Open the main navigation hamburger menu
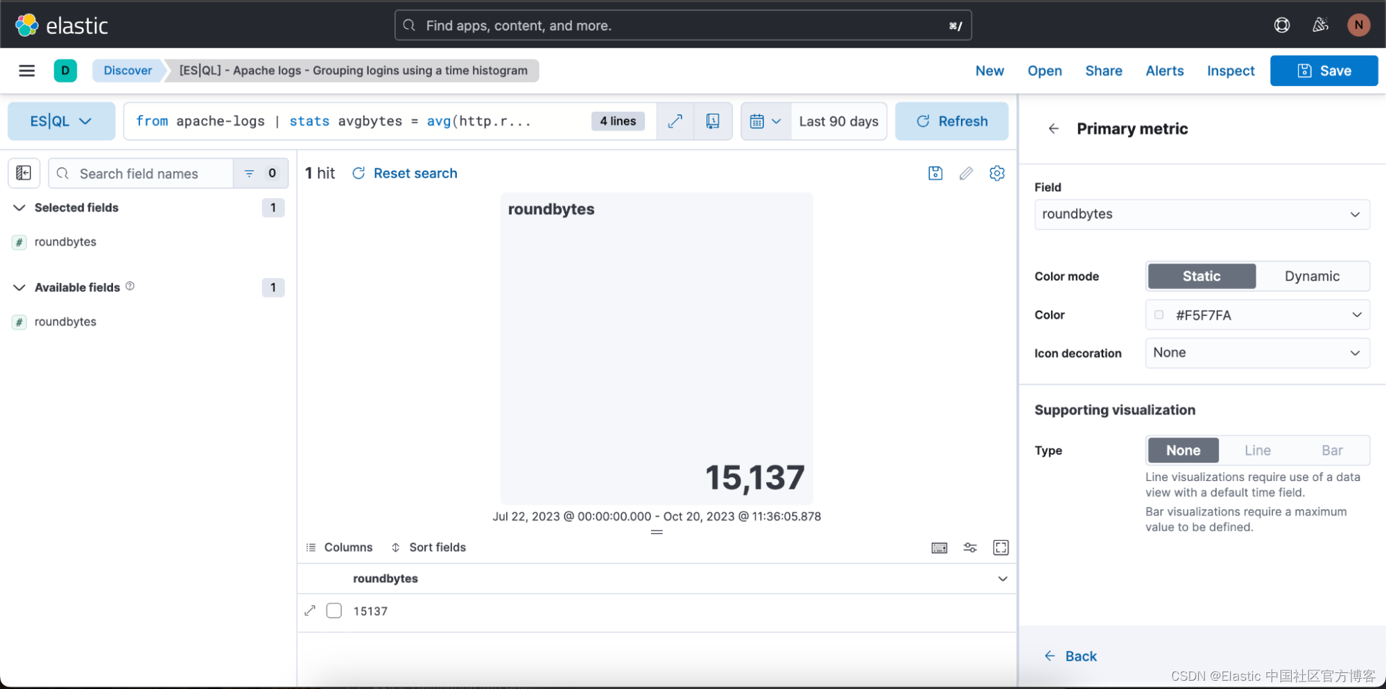Viewport: 1386px width, 689px height. pyautogui.click(x=27, y=71)
